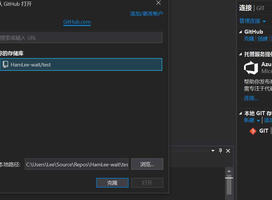Click the 克隆 button in dialog
This screenshot has height=200, width=272.
(112, 183)
